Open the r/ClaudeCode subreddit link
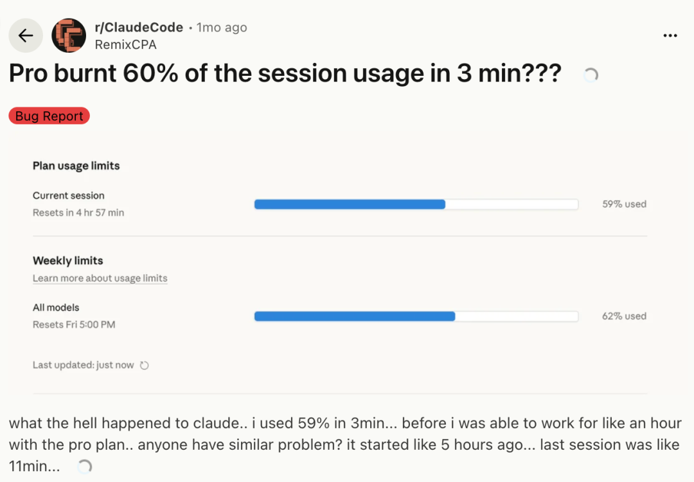This screenshot has height=482, width=694. click(x=139, y=28)
